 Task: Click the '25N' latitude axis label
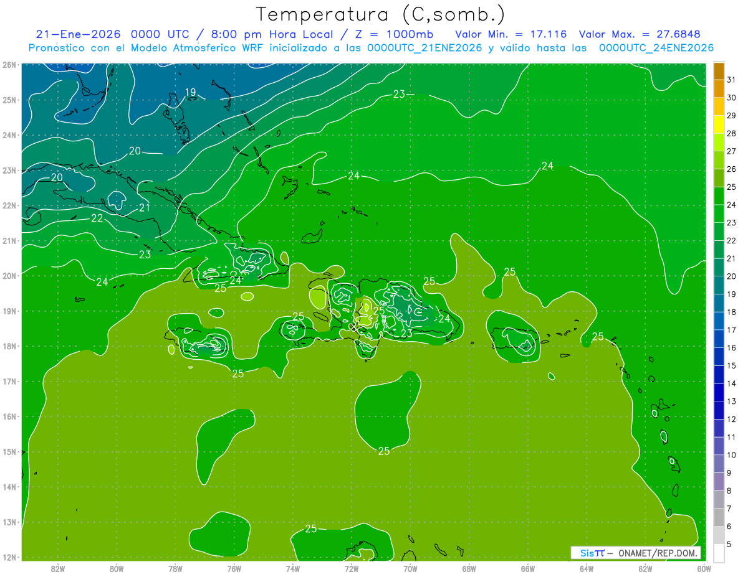[9, 100]
